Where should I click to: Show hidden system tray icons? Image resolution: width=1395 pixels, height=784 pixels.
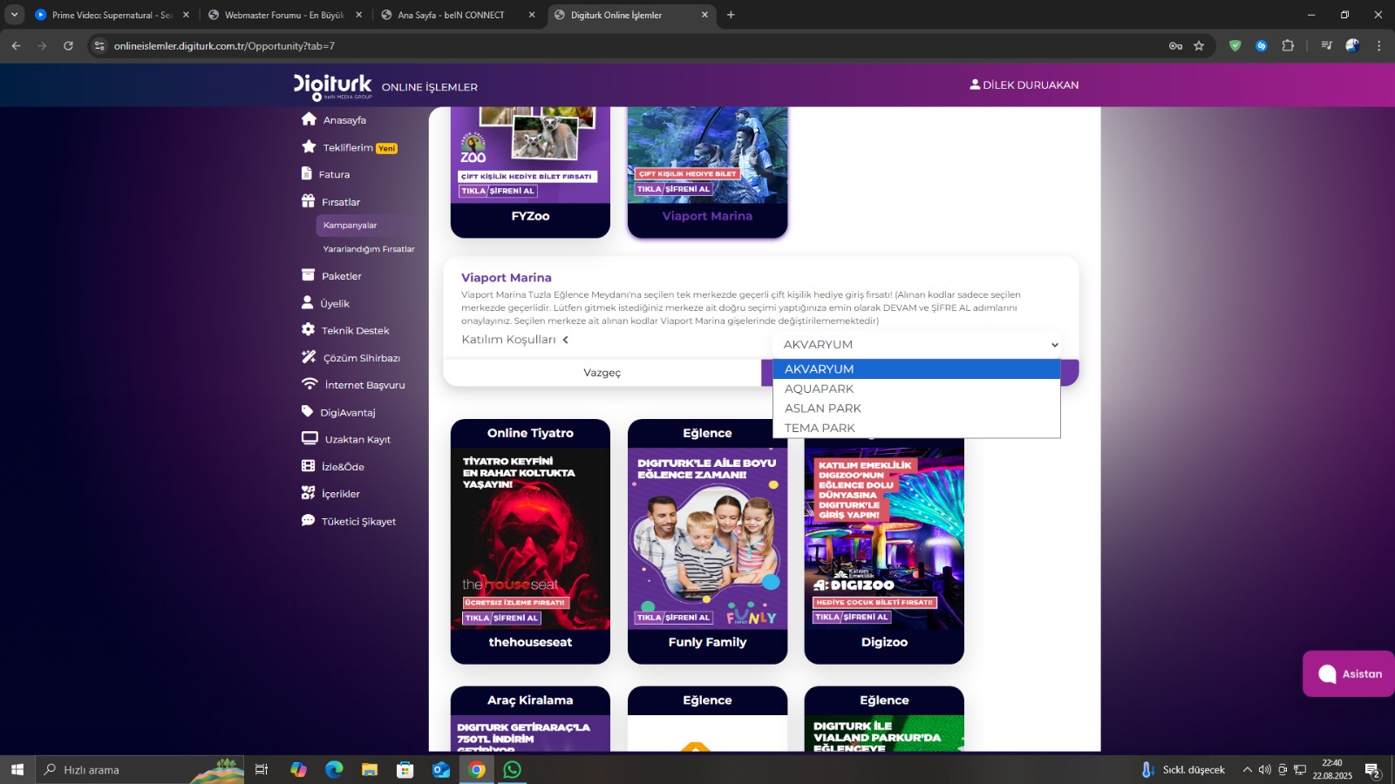1247,769
